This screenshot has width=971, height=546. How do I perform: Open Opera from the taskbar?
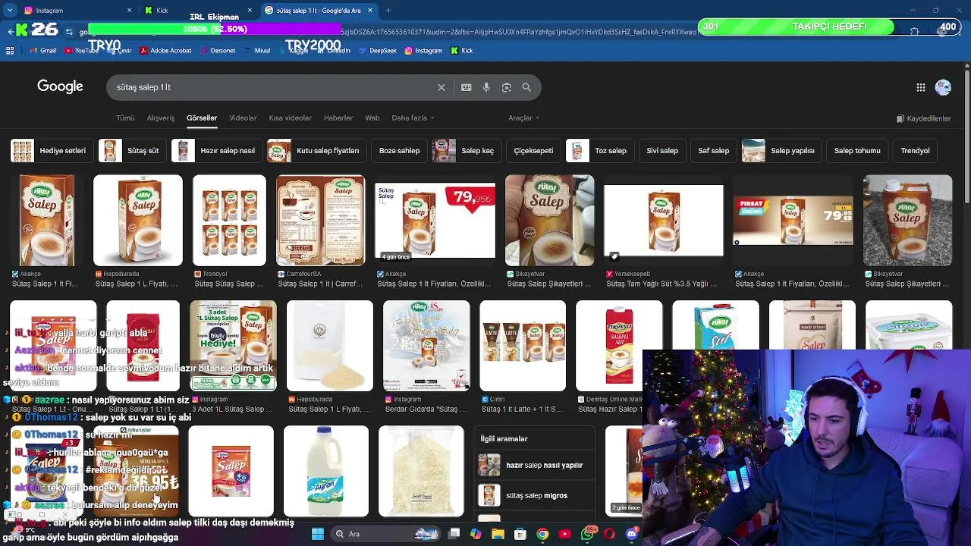click(609, 534)
